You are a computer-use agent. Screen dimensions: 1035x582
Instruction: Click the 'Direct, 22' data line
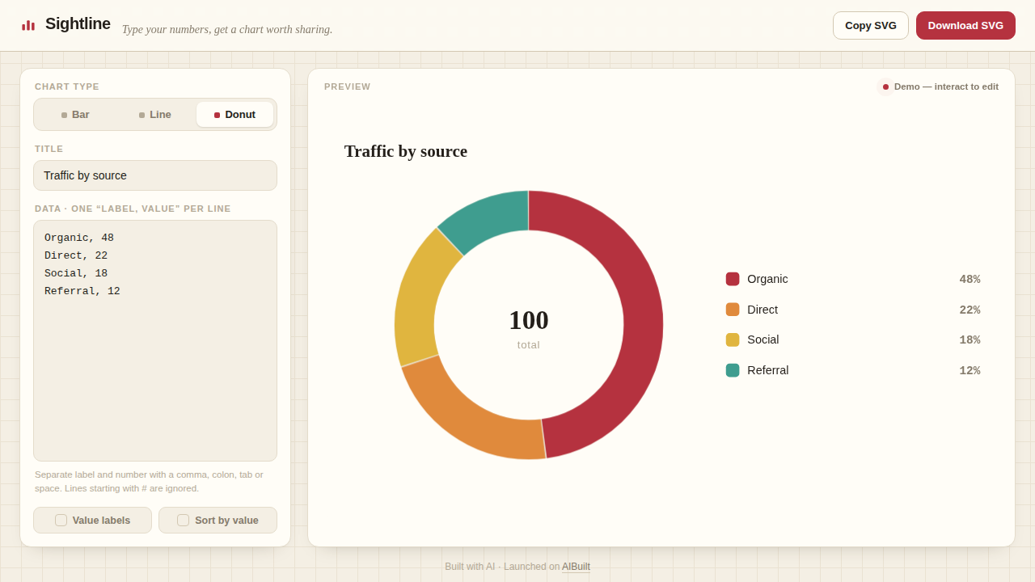[x=76, y=255]
